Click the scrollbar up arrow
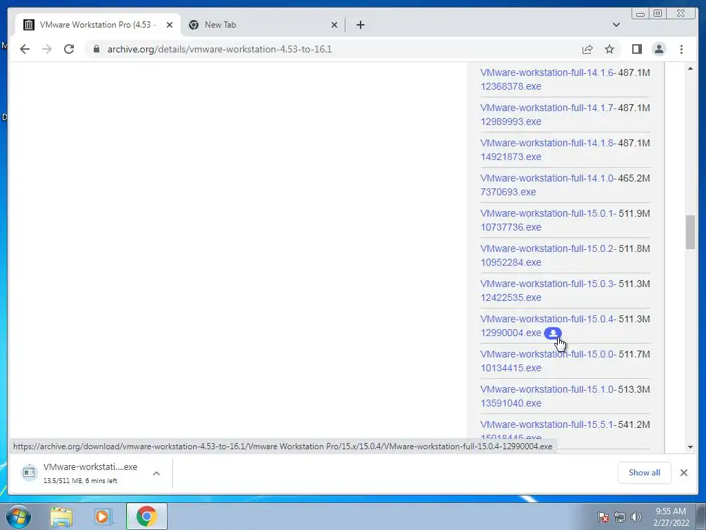Viewport: 706px width, 530px height. [690, 68]
